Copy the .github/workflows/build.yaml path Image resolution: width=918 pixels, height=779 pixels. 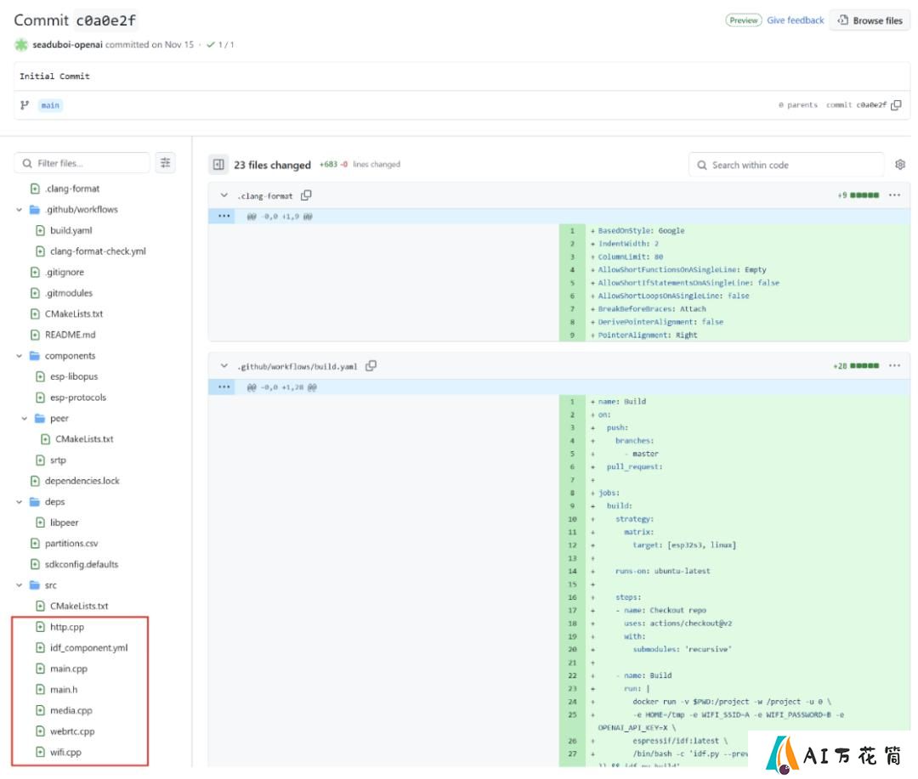[x=371, y=366]
